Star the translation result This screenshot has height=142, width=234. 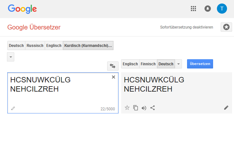pyautogui.click(x=127, y=108)
